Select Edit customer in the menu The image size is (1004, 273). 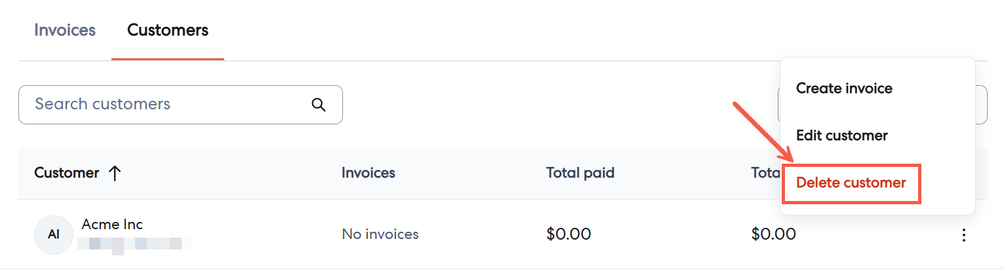tap(841, 136)
